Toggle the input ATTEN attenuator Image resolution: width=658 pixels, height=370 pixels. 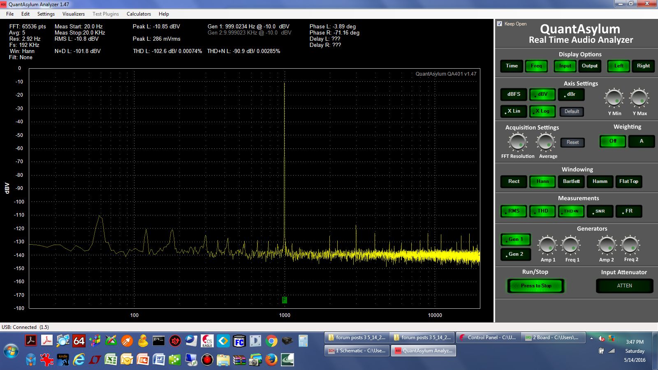click(x=624, y=286)
